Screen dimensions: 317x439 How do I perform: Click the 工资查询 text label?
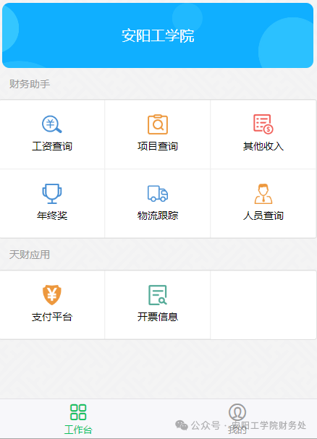(x=52, y=146)
